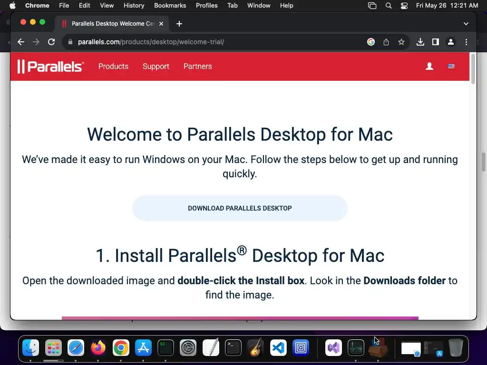
Task: Open the History menu
Action: tap(134, 5)
